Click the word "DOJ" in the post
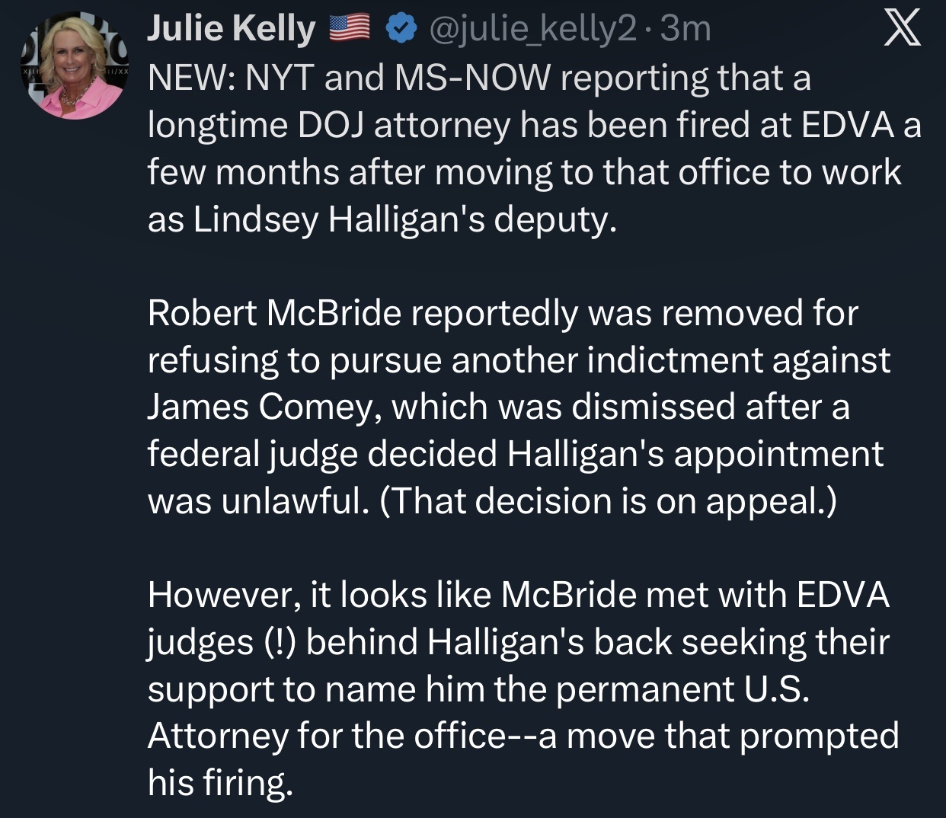946x818 pixels. 331,125
